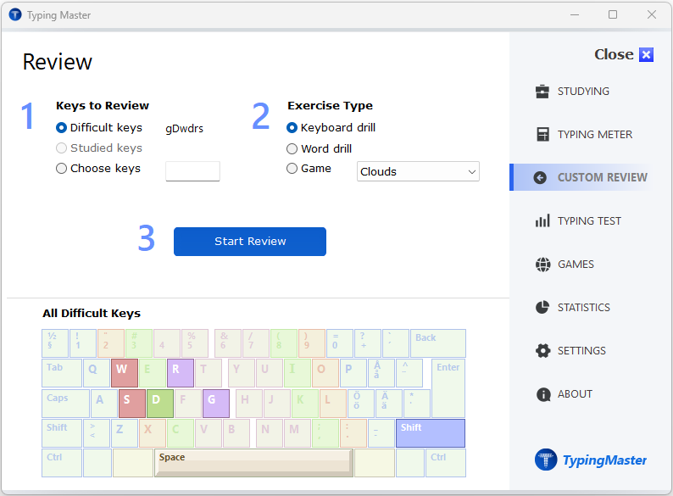Click the Keys to Review heading
The image size is (673, 496).
pyautogui.click(x=103, y=106)
